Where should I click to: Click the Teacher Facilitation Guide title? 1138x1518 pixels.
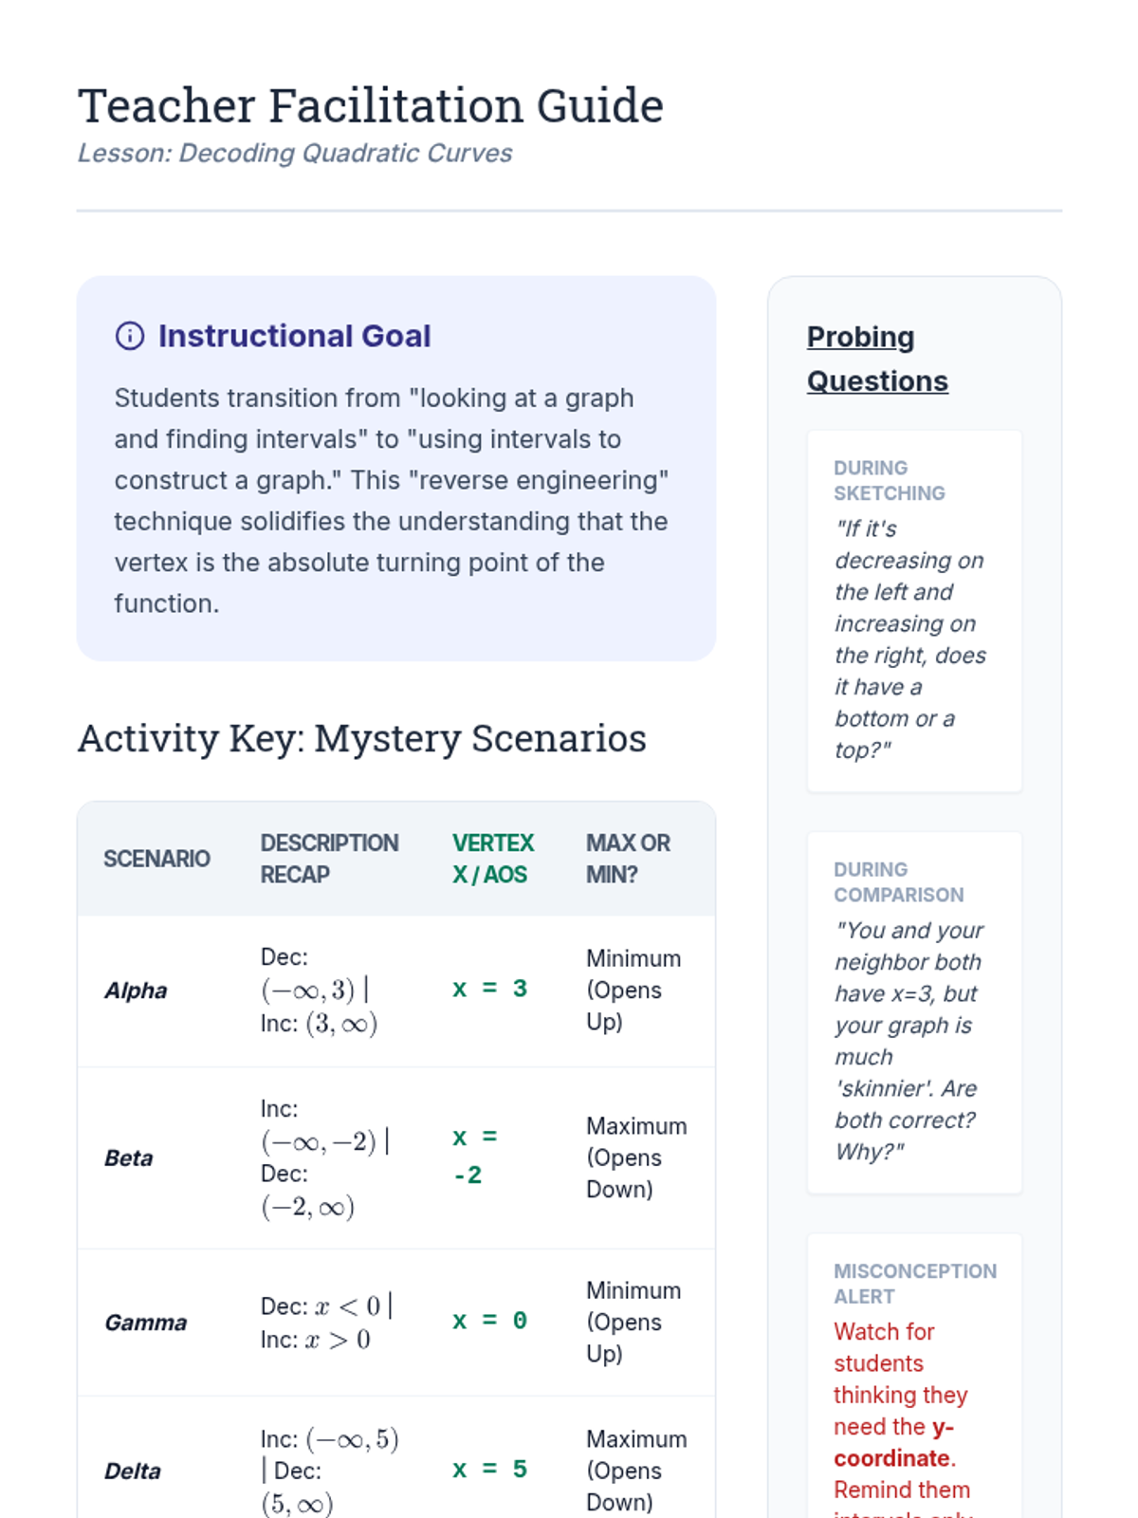tap(370, 105)
